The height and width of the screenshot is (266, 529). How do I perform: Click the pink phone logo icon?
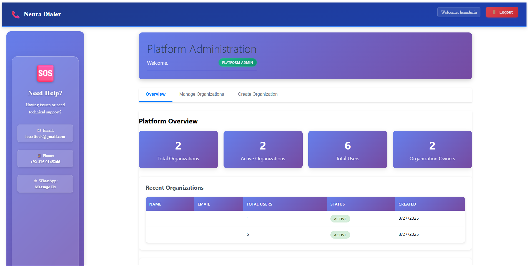click(x=16, y=14)
